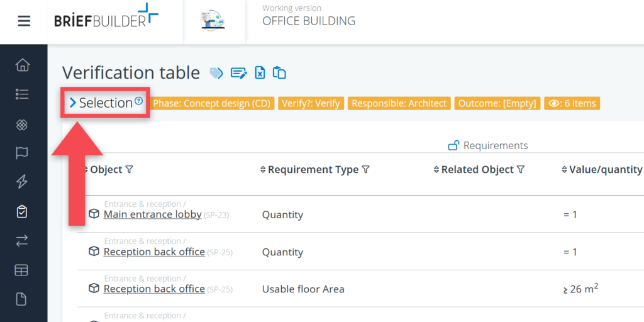Expand the Selection panel chevron
The image size is (644, 322).
[73, 103]
